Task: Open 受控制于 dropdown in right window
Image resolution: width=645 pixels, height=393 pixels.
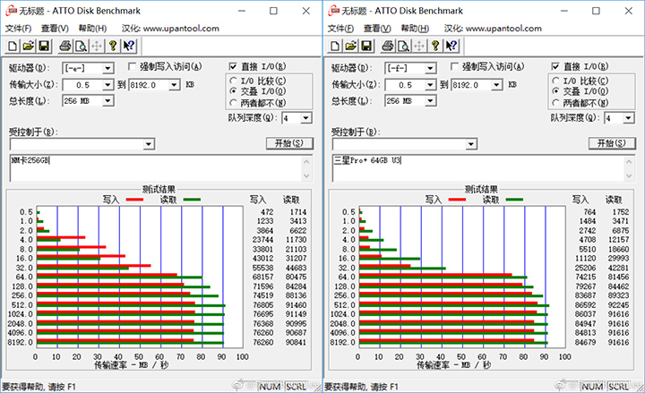Action: tap(471, 144)
